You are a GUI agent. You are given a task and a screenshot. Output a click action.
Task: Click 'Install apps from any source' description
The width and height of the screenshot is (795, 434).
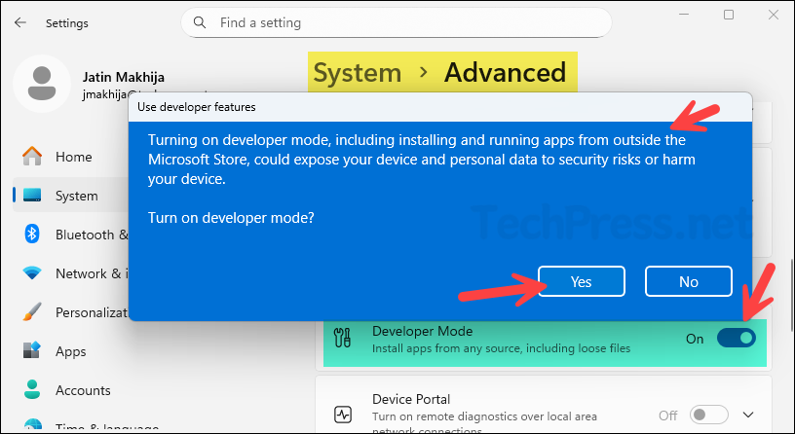tap(501, 348)
